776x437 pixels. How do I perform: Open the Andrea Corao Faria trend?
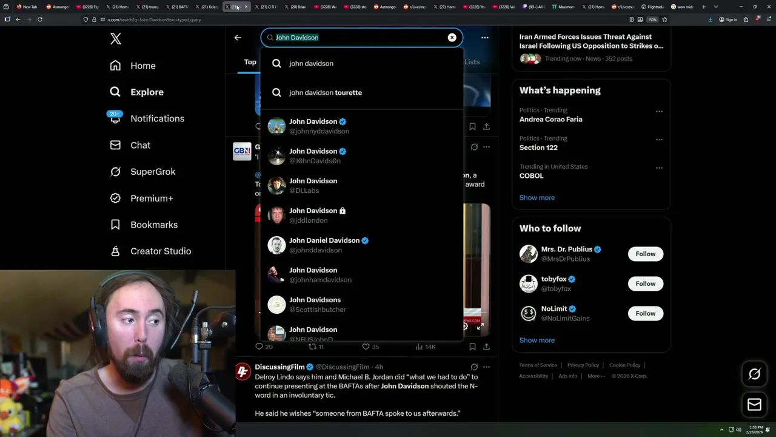[550, 120]
